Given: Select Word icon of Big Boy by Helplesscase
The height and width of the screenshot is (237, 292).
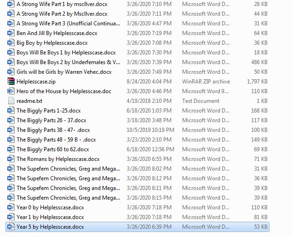Looking at the screenshot, I should coord(11,43).
